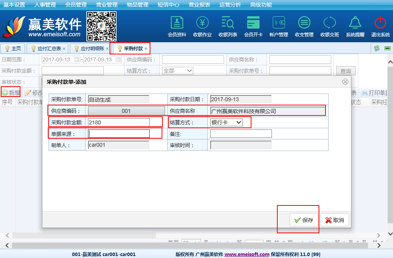
Task: Open the 会员资料 member profile icon
Action: click(177, 23)
